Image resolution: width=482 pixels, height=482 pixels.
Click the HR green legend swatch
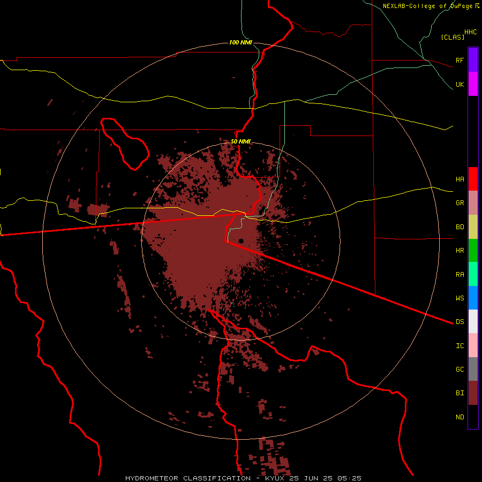pos(473,251)
